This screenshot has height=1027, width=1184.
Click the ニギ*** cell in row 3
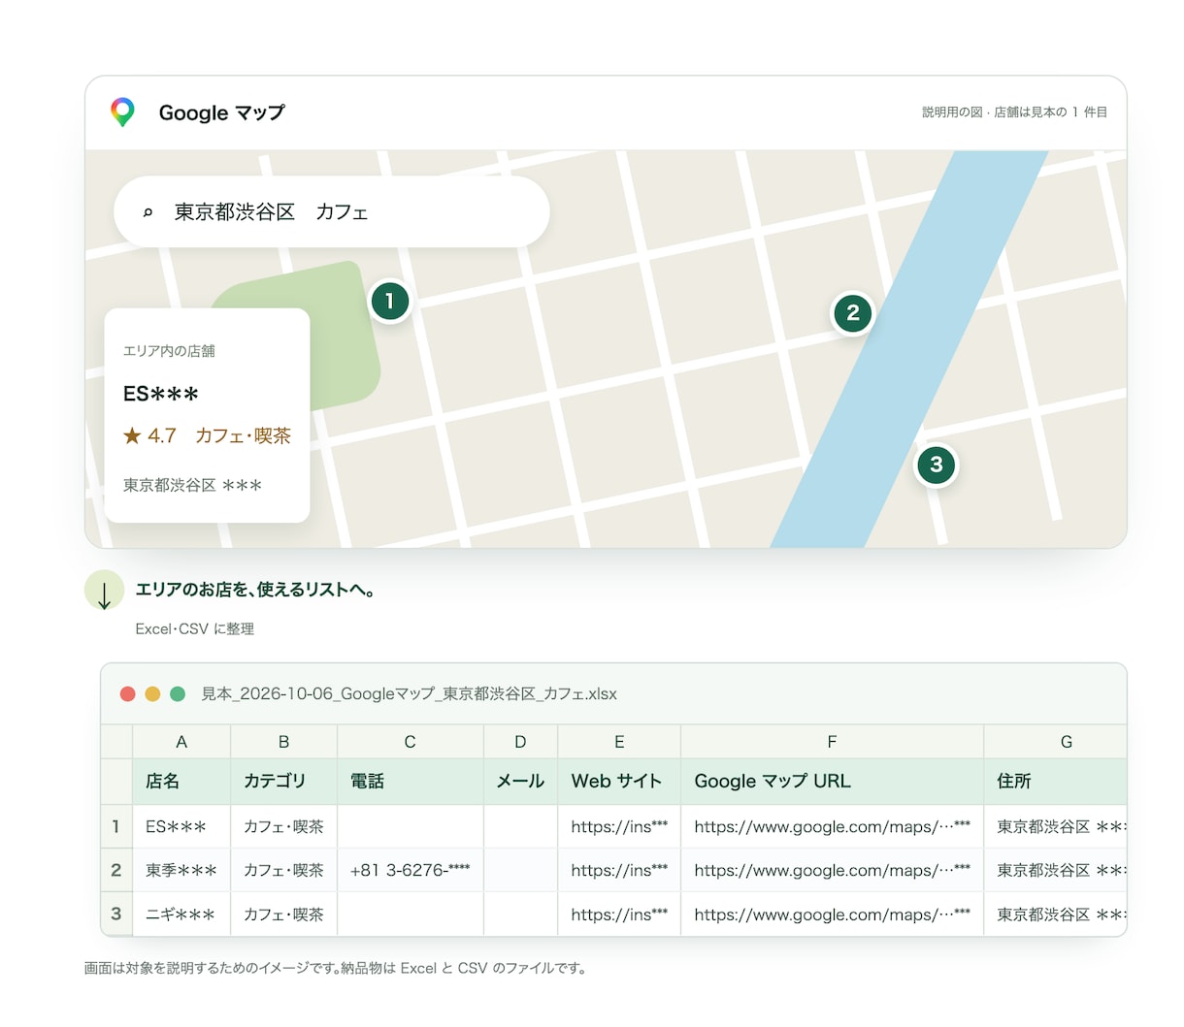tap(181, 914)
